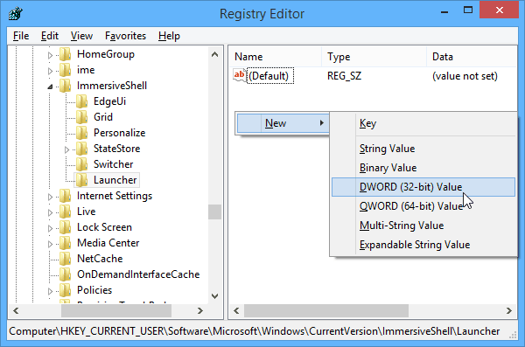Click the Grid folder icon
This screenshot has width=525, height=347.
(x=82, y=117)
